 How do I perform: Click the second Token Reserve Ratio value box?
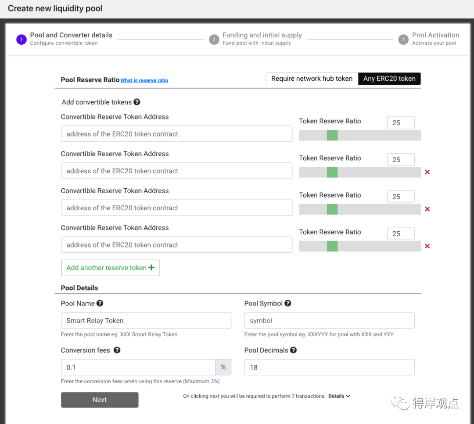point(401,159)
